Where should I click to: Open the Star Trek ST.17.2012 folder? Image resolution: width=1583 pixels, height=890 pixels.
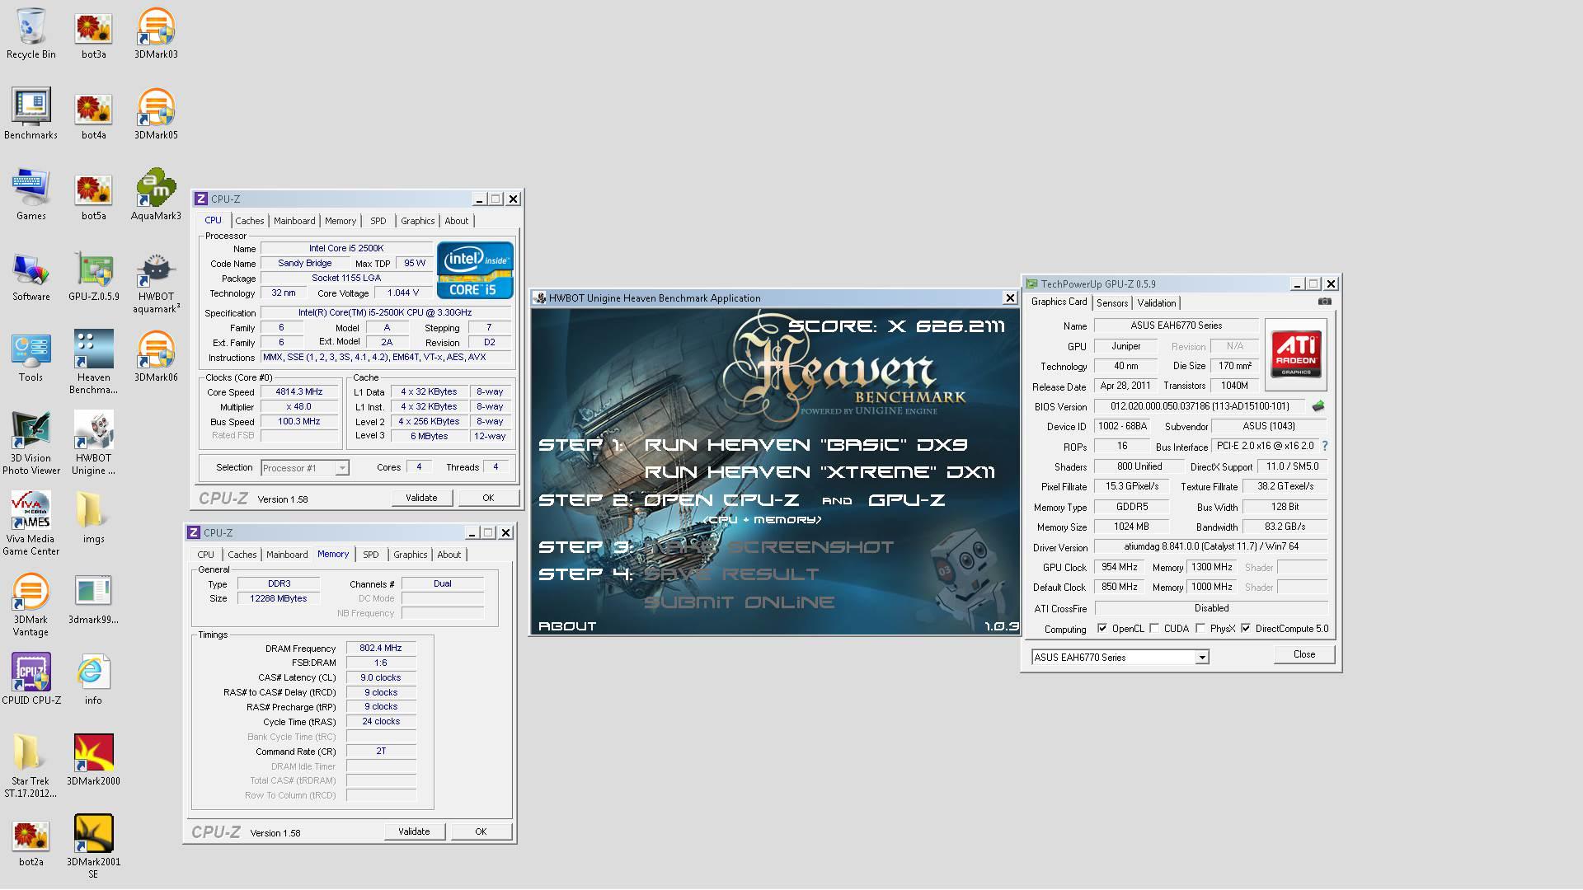(31, 766)
